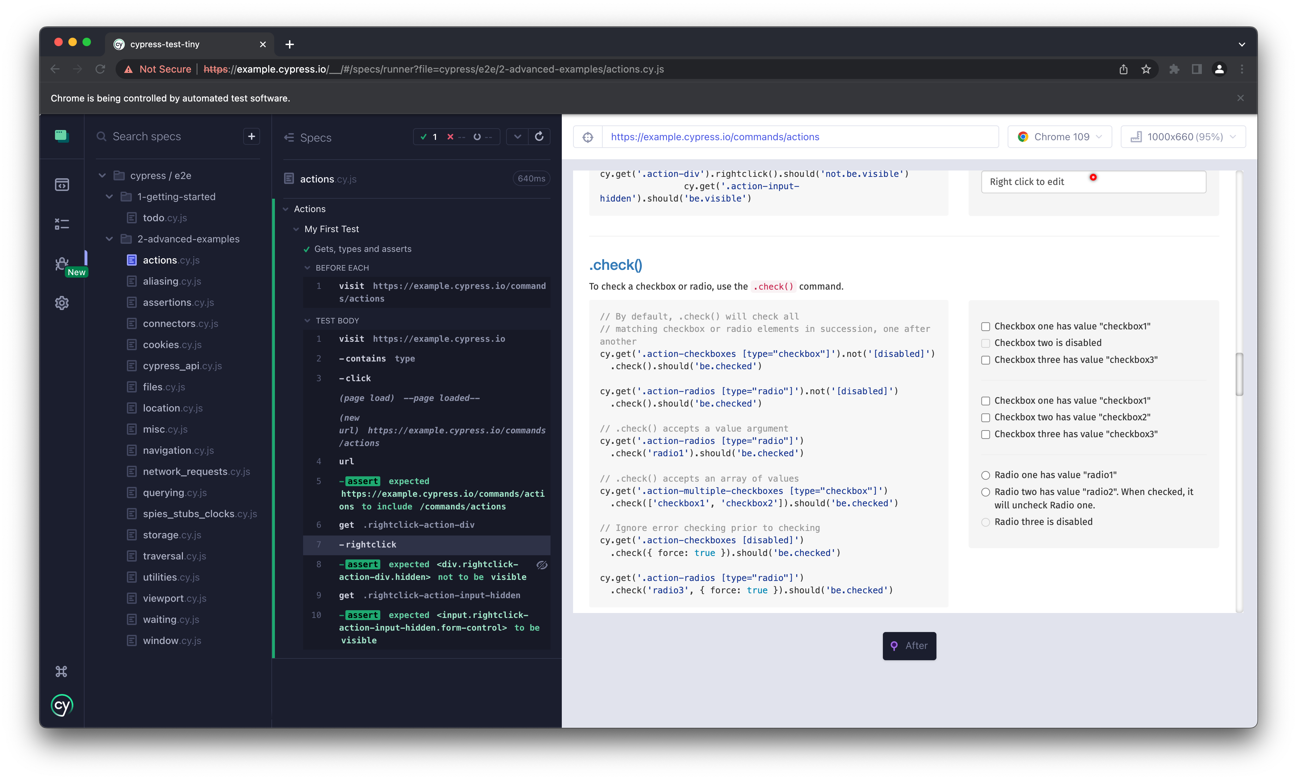Viewport: 1297px width, 780px height.
Task: Open Chrome three-dot menu
Action: pos(1242,69)
